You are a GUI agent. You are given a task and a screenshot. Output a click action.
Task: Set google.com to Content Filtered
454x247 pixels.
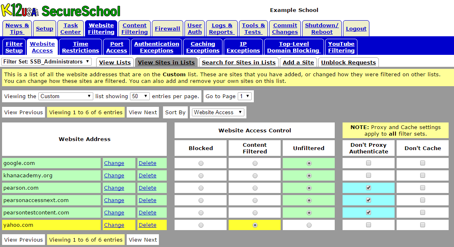pos(255,163)
